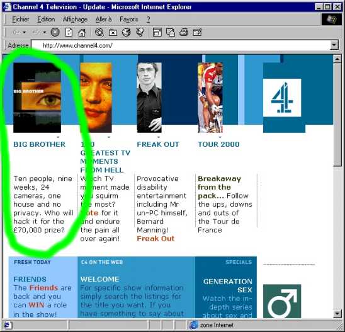Image resolution: width=345 pixels, height=332 pixels.
Task: Click the vertical scrollbar up arrow
Action: point(337,59)
